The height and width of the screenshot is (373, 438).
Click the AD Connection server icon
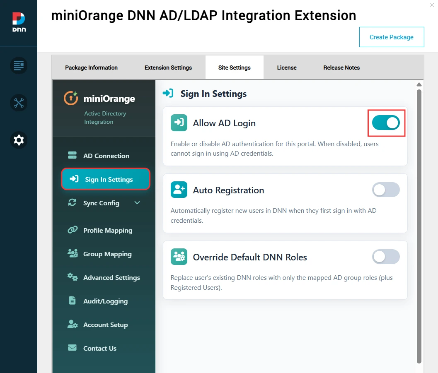pyautogui.click(x=72, y=155)
